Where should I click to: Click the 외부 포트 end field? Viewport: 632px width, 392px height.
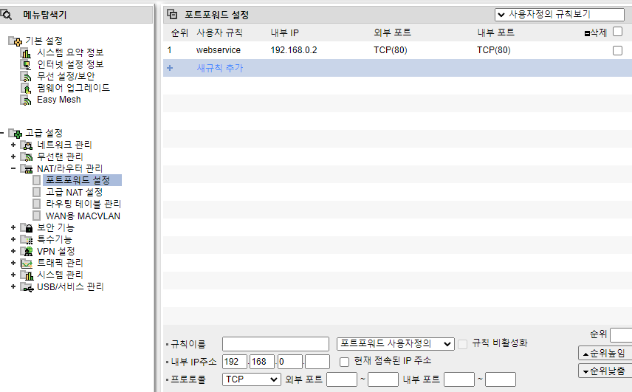[383, 379]
